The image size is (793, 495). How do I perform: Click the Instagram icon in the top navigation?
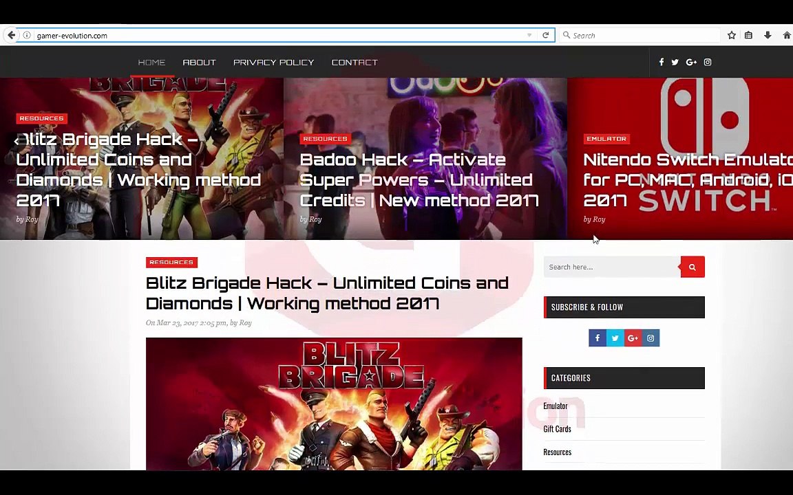[x=708, y=62]
